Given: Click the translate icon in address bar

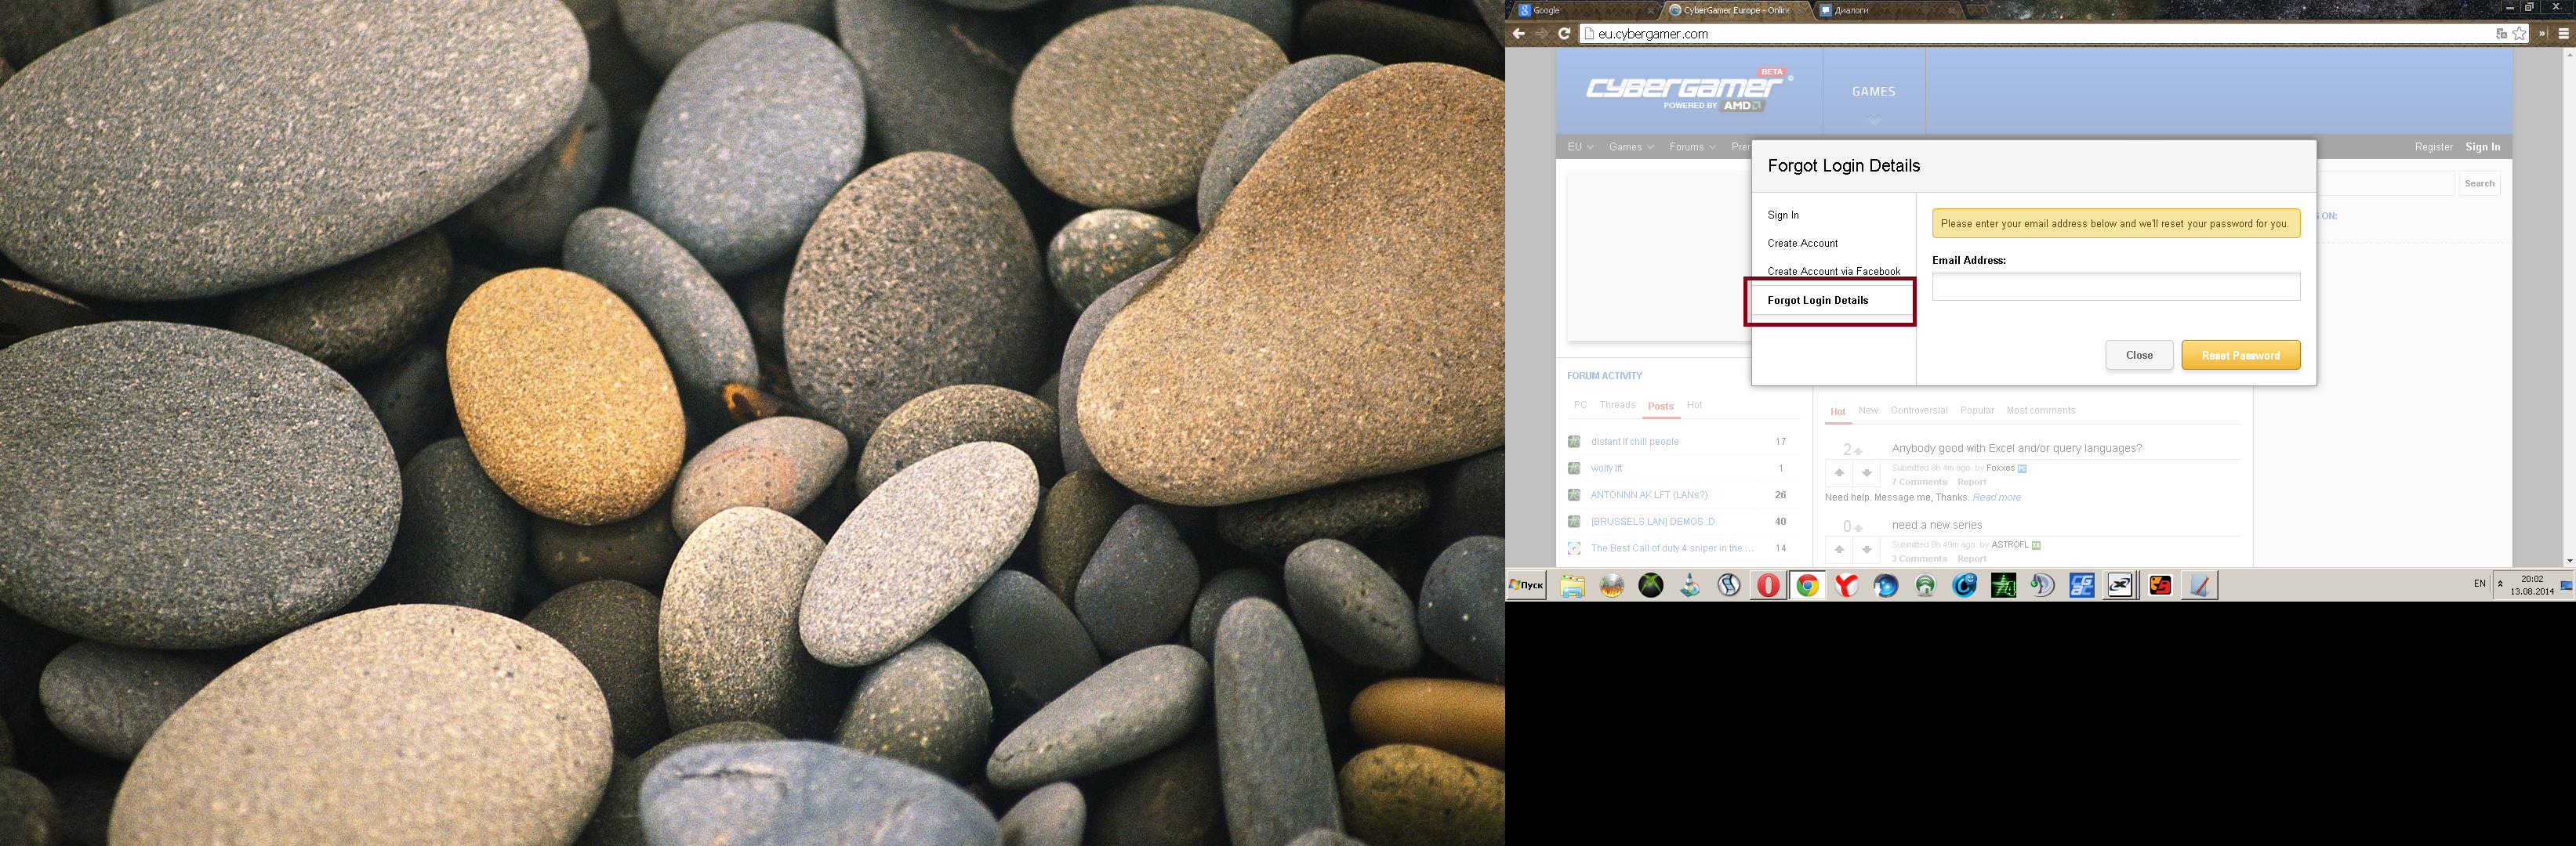Looking at the screenshot, I should pos(2501,34).
